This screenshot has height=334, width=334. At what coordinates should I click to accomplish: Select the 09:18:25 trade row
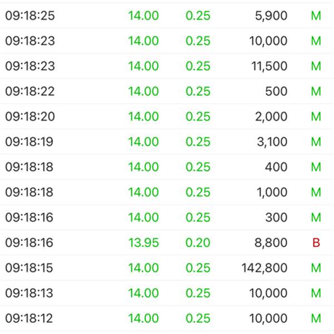(167, 16)
